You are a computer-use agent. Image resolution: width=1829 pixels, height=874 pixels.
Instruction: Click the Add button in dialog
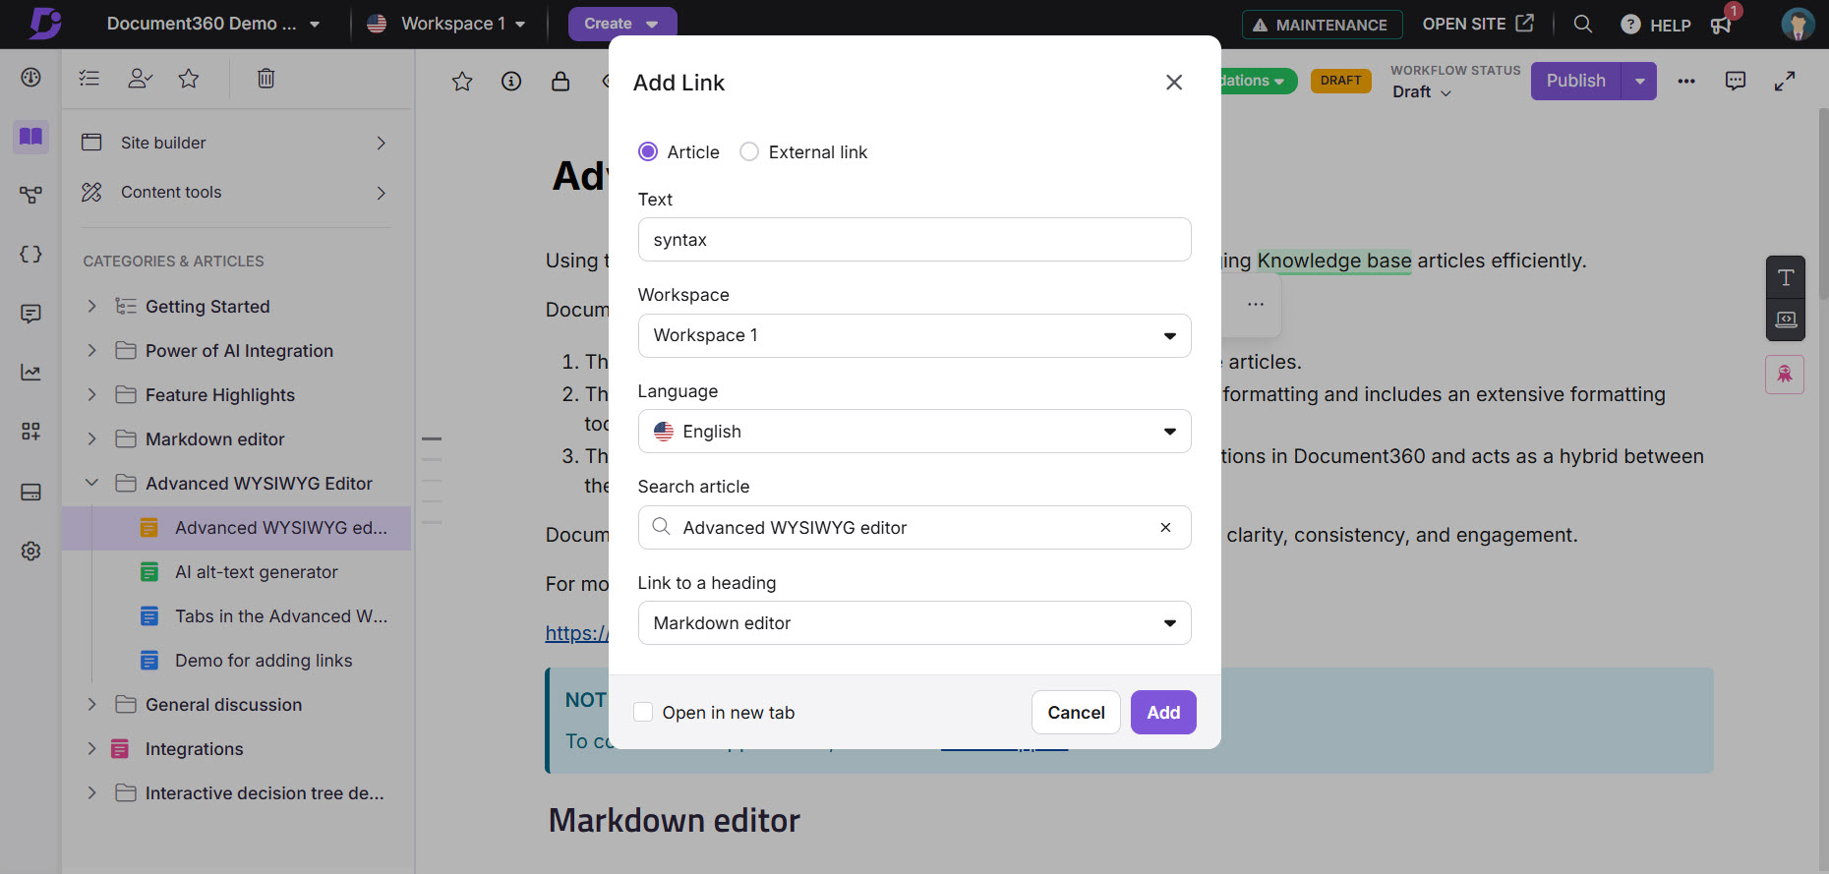(x=1163, y=712)
